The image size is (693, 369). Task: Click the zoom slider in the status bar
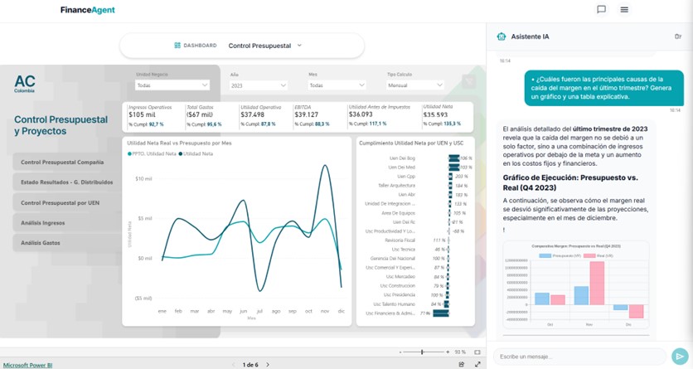pyautogui.click(x=422, y=352)
